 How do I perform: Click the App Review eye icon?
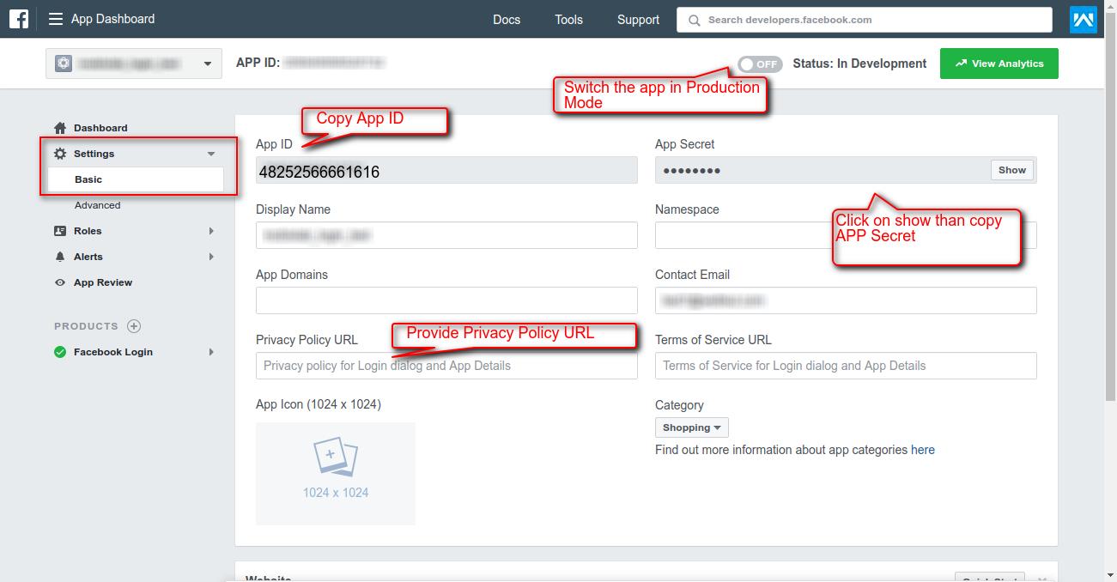(x=60, y=282)
